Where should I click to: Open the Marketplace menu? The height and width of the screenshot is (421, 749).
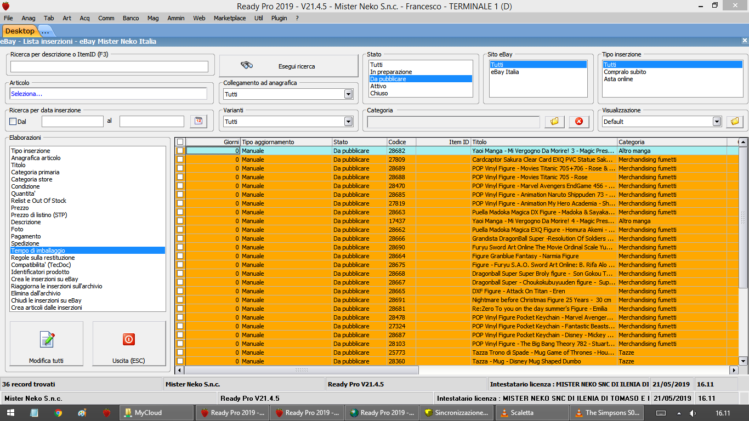click(229, 18)
